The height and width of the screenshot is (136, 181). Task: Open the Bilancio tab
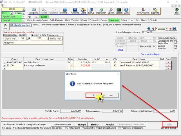[144, 20]
